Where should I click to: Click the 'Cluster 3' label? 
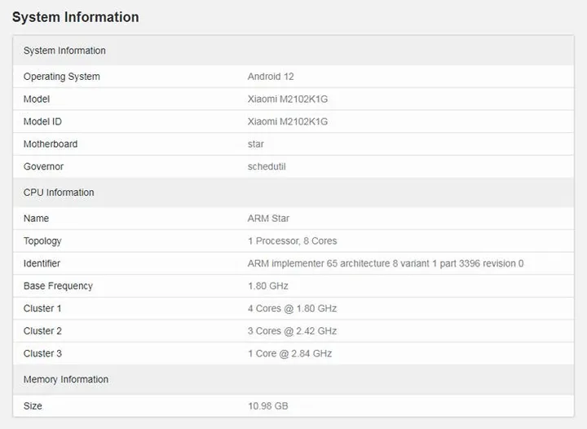[x=42, y=353]
